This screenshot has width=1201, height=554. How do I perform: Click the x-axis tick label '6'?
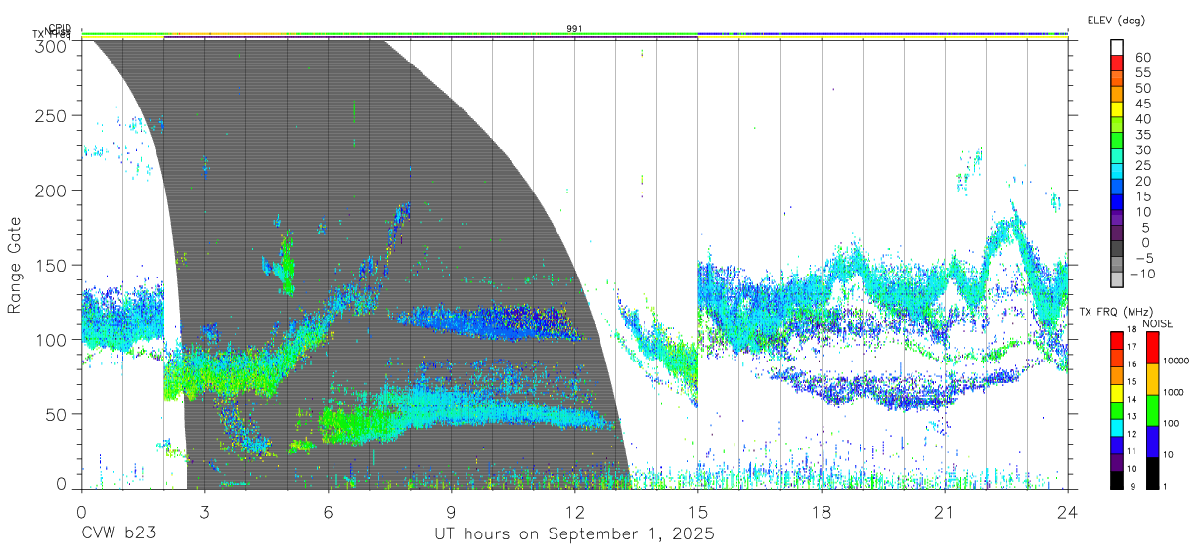click(x=328, y=513)
